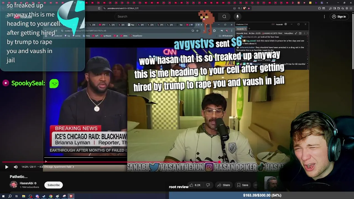
Task: Add a new Chatterino tab
Action: pos(249,29)
